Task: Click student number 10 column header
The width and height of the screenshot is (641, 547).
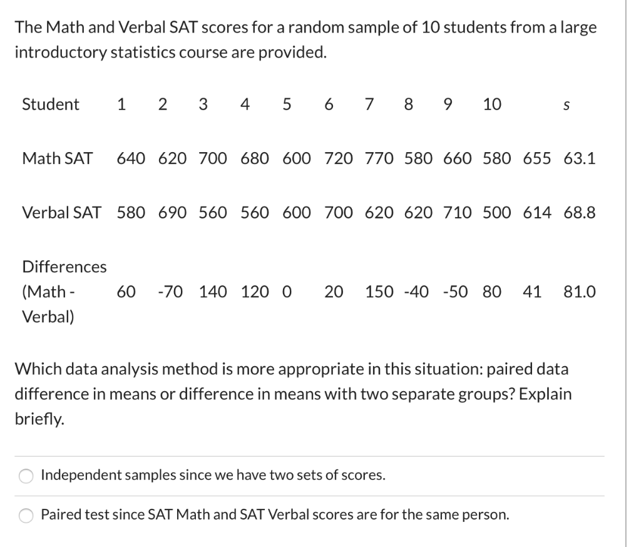Action: 490,105
